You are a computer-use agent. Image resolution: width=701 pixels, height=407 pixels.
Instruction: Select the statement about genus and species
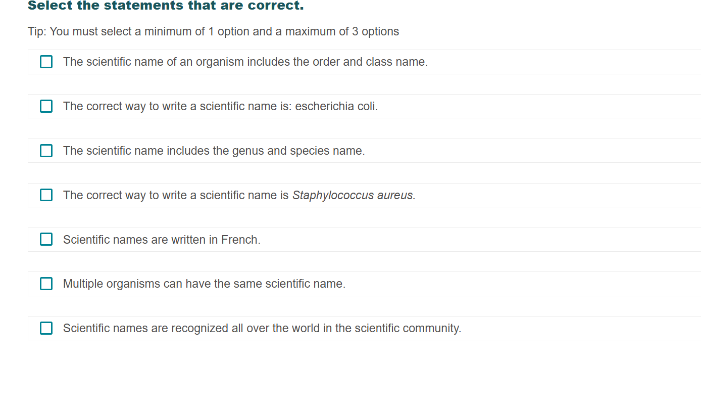(214, 151)
